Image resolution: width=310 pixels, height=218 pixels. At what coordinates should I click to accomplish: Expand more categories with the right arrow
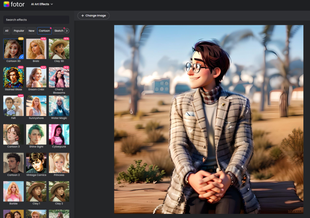click(67, 31)
